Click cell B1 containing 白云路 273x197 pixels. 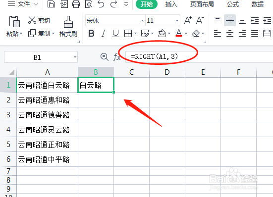click(x=96, y=85)
